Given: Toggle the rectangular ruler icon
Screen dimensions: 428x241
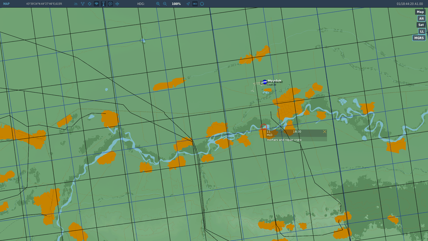Looking at the screenshot, I should pos(195,4).
